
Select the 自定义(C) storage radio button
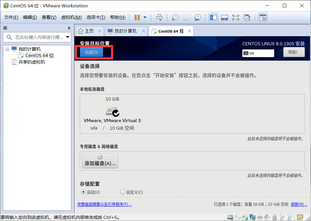[x=123, y=192]
